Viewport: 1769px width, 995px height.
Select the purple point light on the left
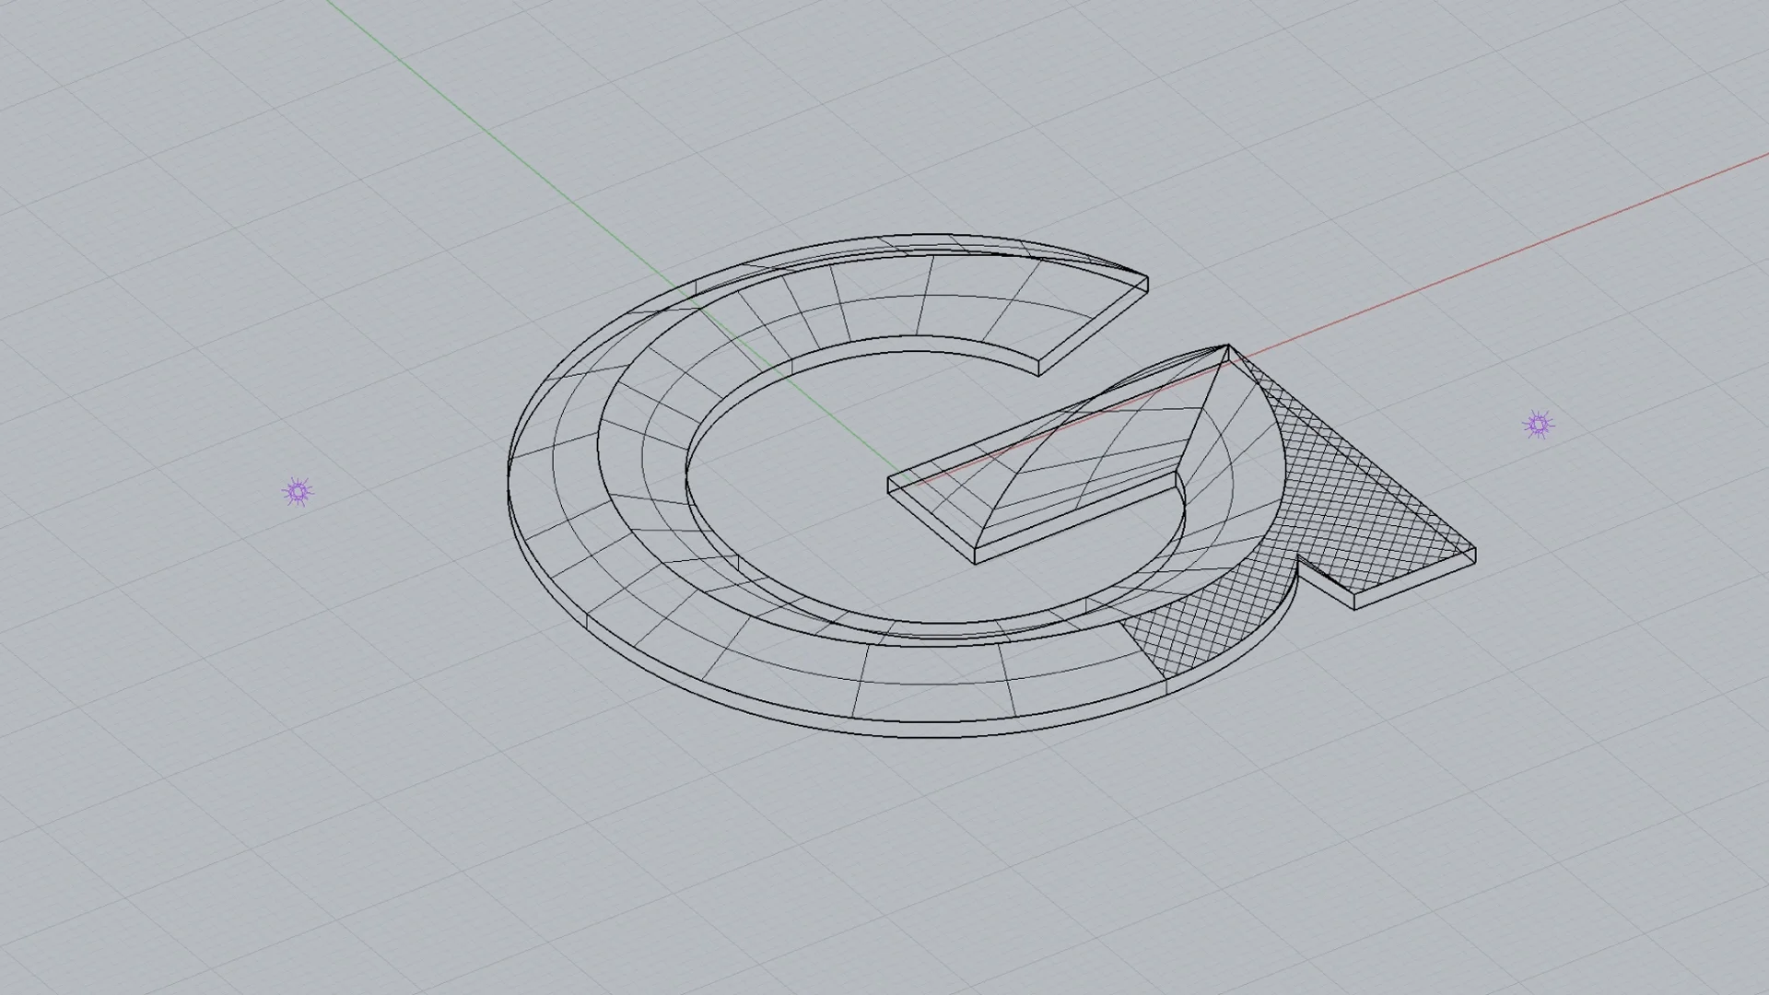pyautogui.click(x=297, y=492)
